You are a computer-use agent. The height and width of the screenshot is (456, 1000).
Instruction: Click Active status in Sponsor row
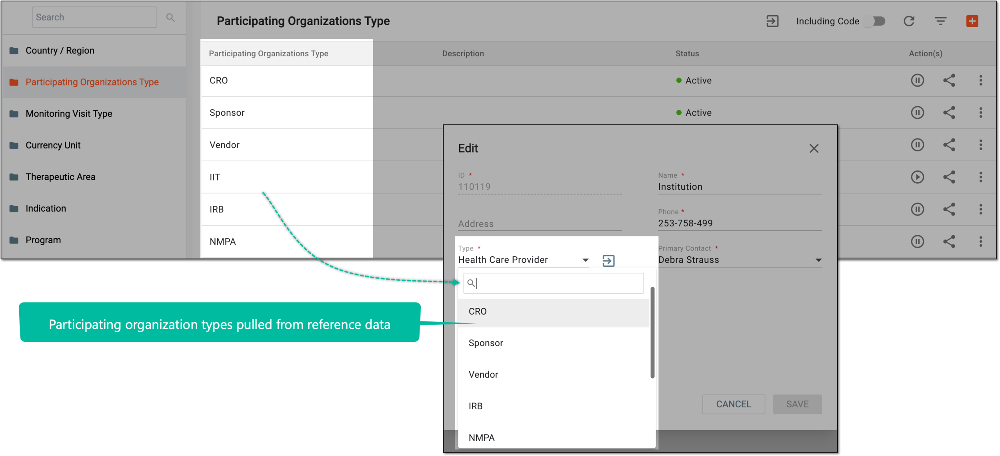click(694, 113)
